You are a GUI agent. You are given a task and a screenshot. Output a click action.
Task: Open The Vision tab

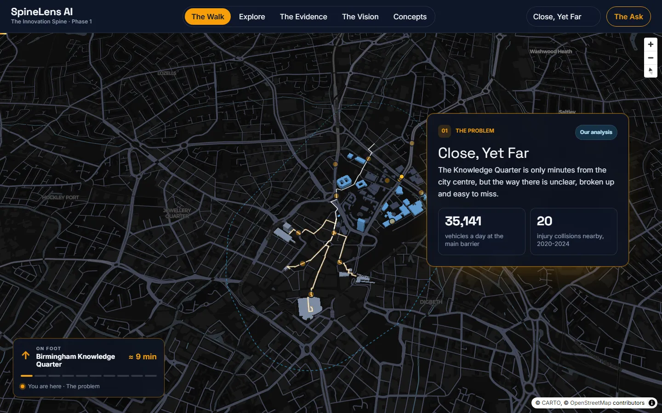pos(360,17)
